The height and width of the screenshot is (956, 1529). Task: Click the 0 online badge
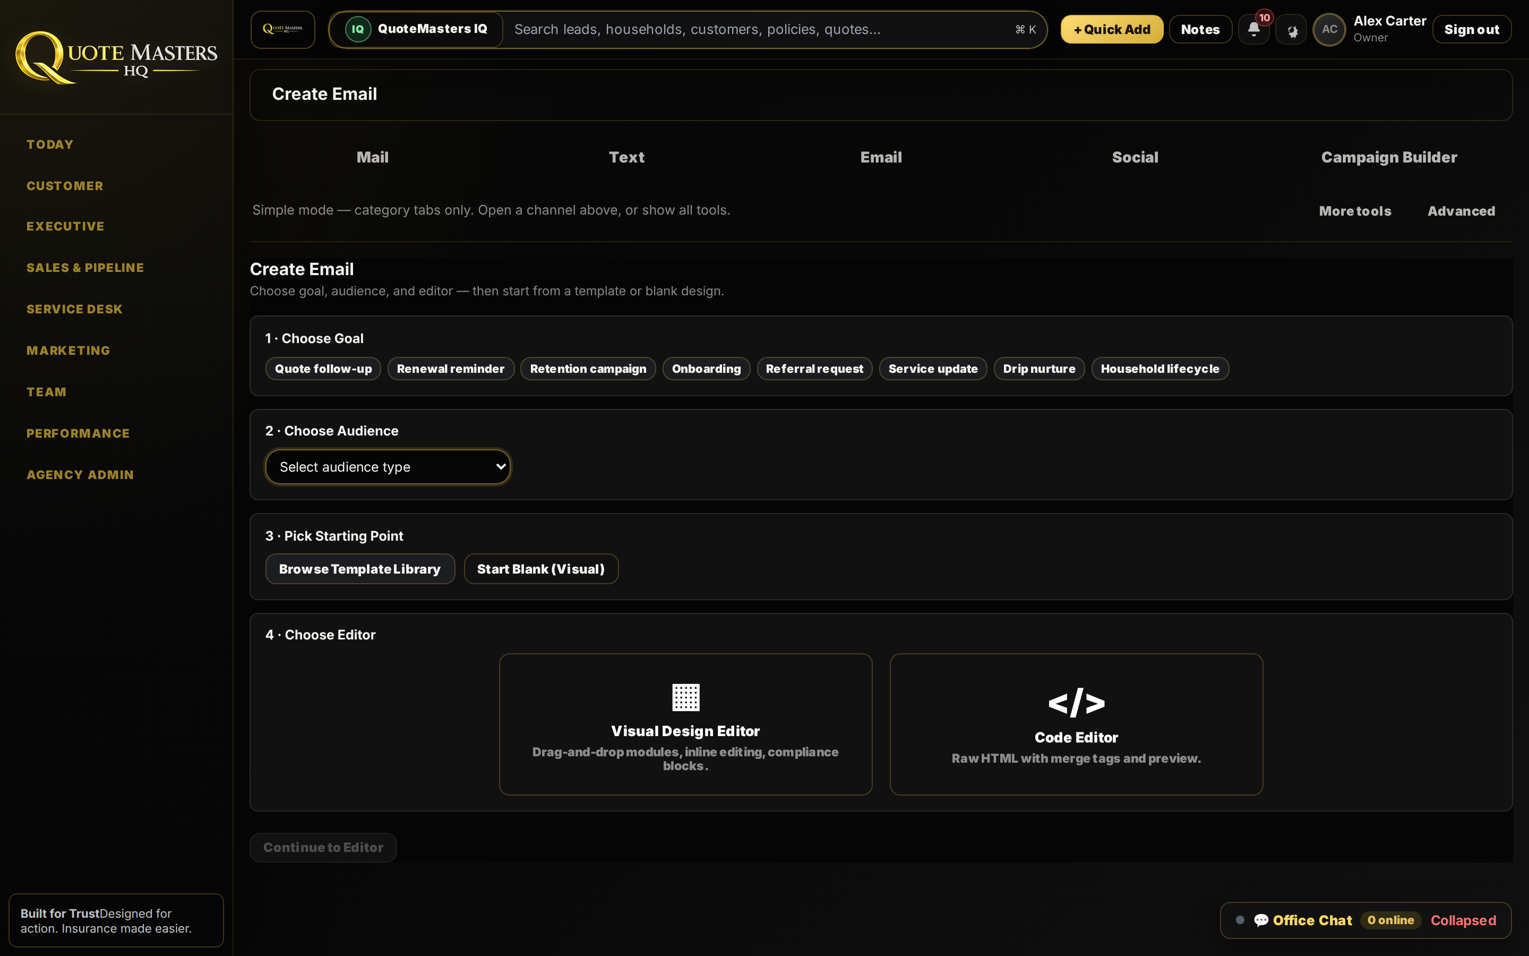[1390, 920]
